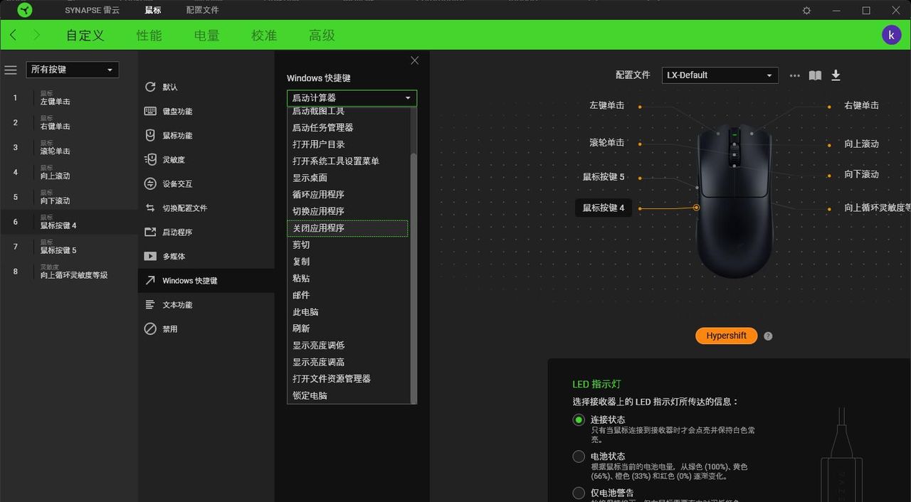This screenshot has width=911, height=502.
Task: Select the 键盘功能 keyboard icon
Action: point(150,111)
